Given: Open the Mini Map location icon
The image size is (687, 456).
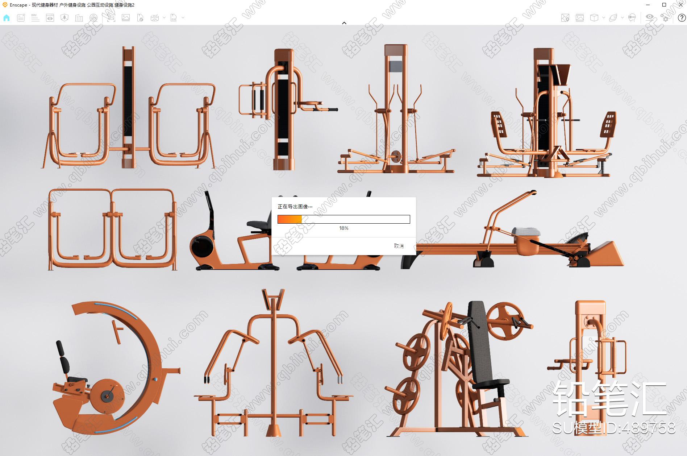Looking at the screenshot, I should tap(565, 18).
